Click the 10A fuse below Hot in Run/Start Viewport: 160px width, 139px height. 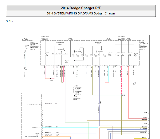(x=45, y=54)
